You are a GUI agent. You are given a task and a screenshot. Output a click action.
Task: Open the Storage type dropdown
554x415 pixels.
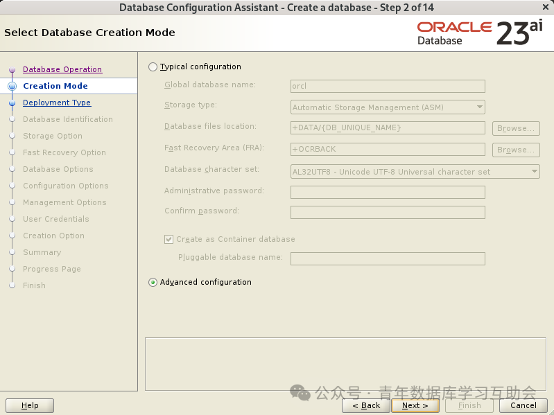pos(388,107)
